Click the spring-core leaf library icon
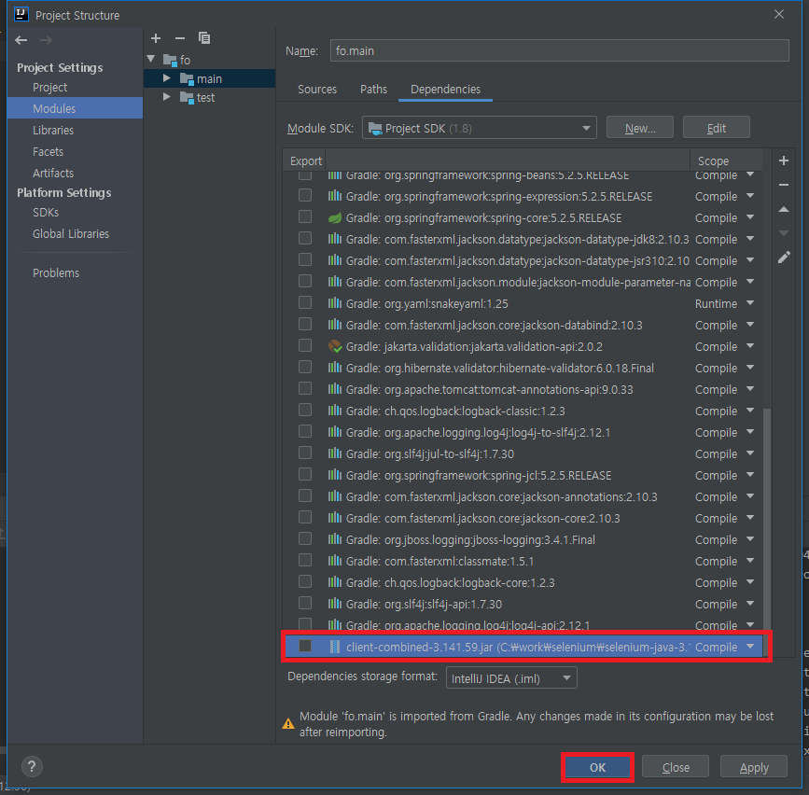 335,217
